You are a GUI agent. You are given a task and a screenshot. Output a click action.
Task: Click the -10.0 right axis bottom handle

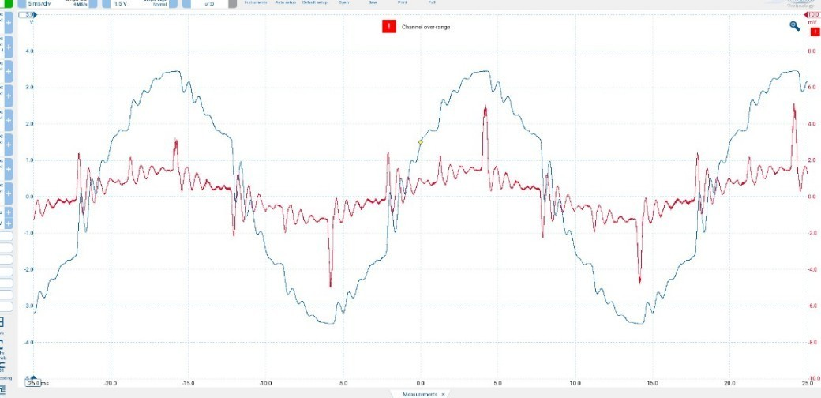click(x=812, y=377)
